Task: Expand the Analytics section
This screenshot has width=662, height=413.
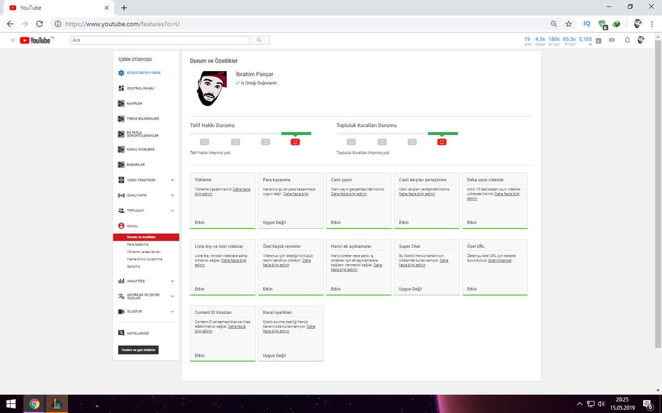Action: (x=172, y=281)
